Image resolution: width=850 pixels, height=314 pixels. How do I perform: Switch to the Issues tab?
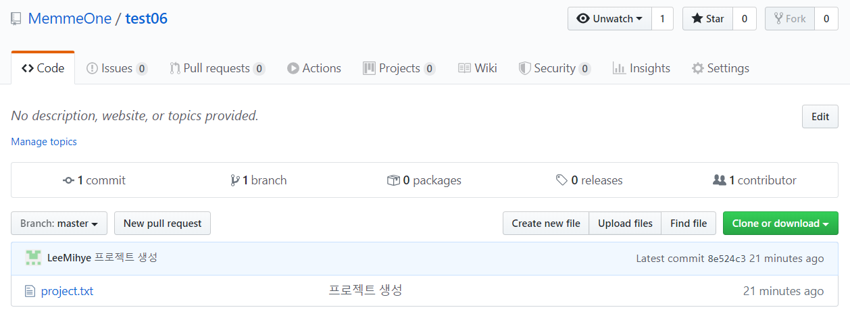[x=117, y=68]
